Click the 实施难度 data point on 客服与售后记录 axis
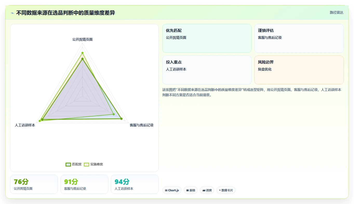 113,114
